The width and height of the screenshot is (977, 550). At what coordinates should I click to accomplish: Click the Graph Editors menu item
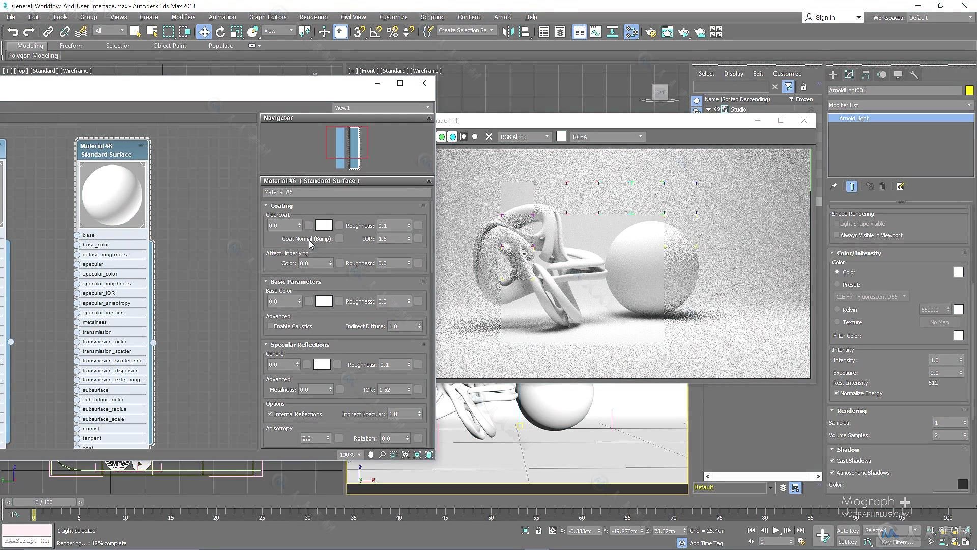pos(268,17)
